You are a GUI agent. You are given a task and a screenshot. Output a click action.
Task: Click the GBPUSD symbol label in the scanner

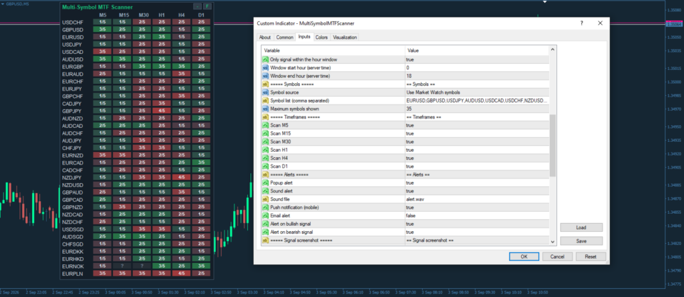pos(73,29)
